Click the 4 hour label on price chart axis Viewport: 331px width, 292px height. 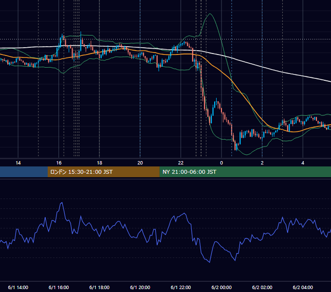(303, 163)
